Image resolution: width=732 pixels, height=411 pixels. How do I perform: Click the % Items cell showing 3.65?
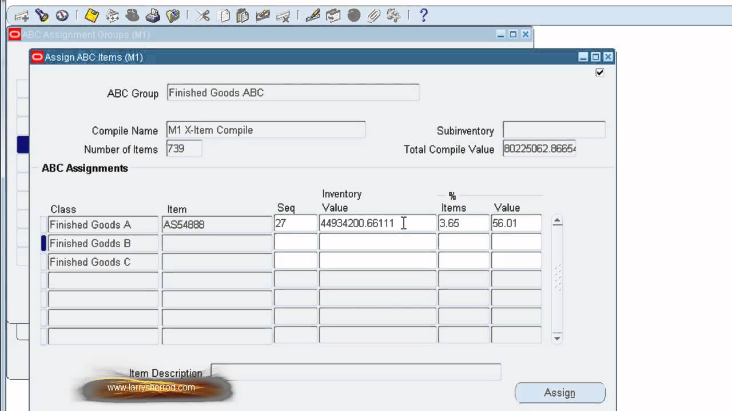click(464, 223)
